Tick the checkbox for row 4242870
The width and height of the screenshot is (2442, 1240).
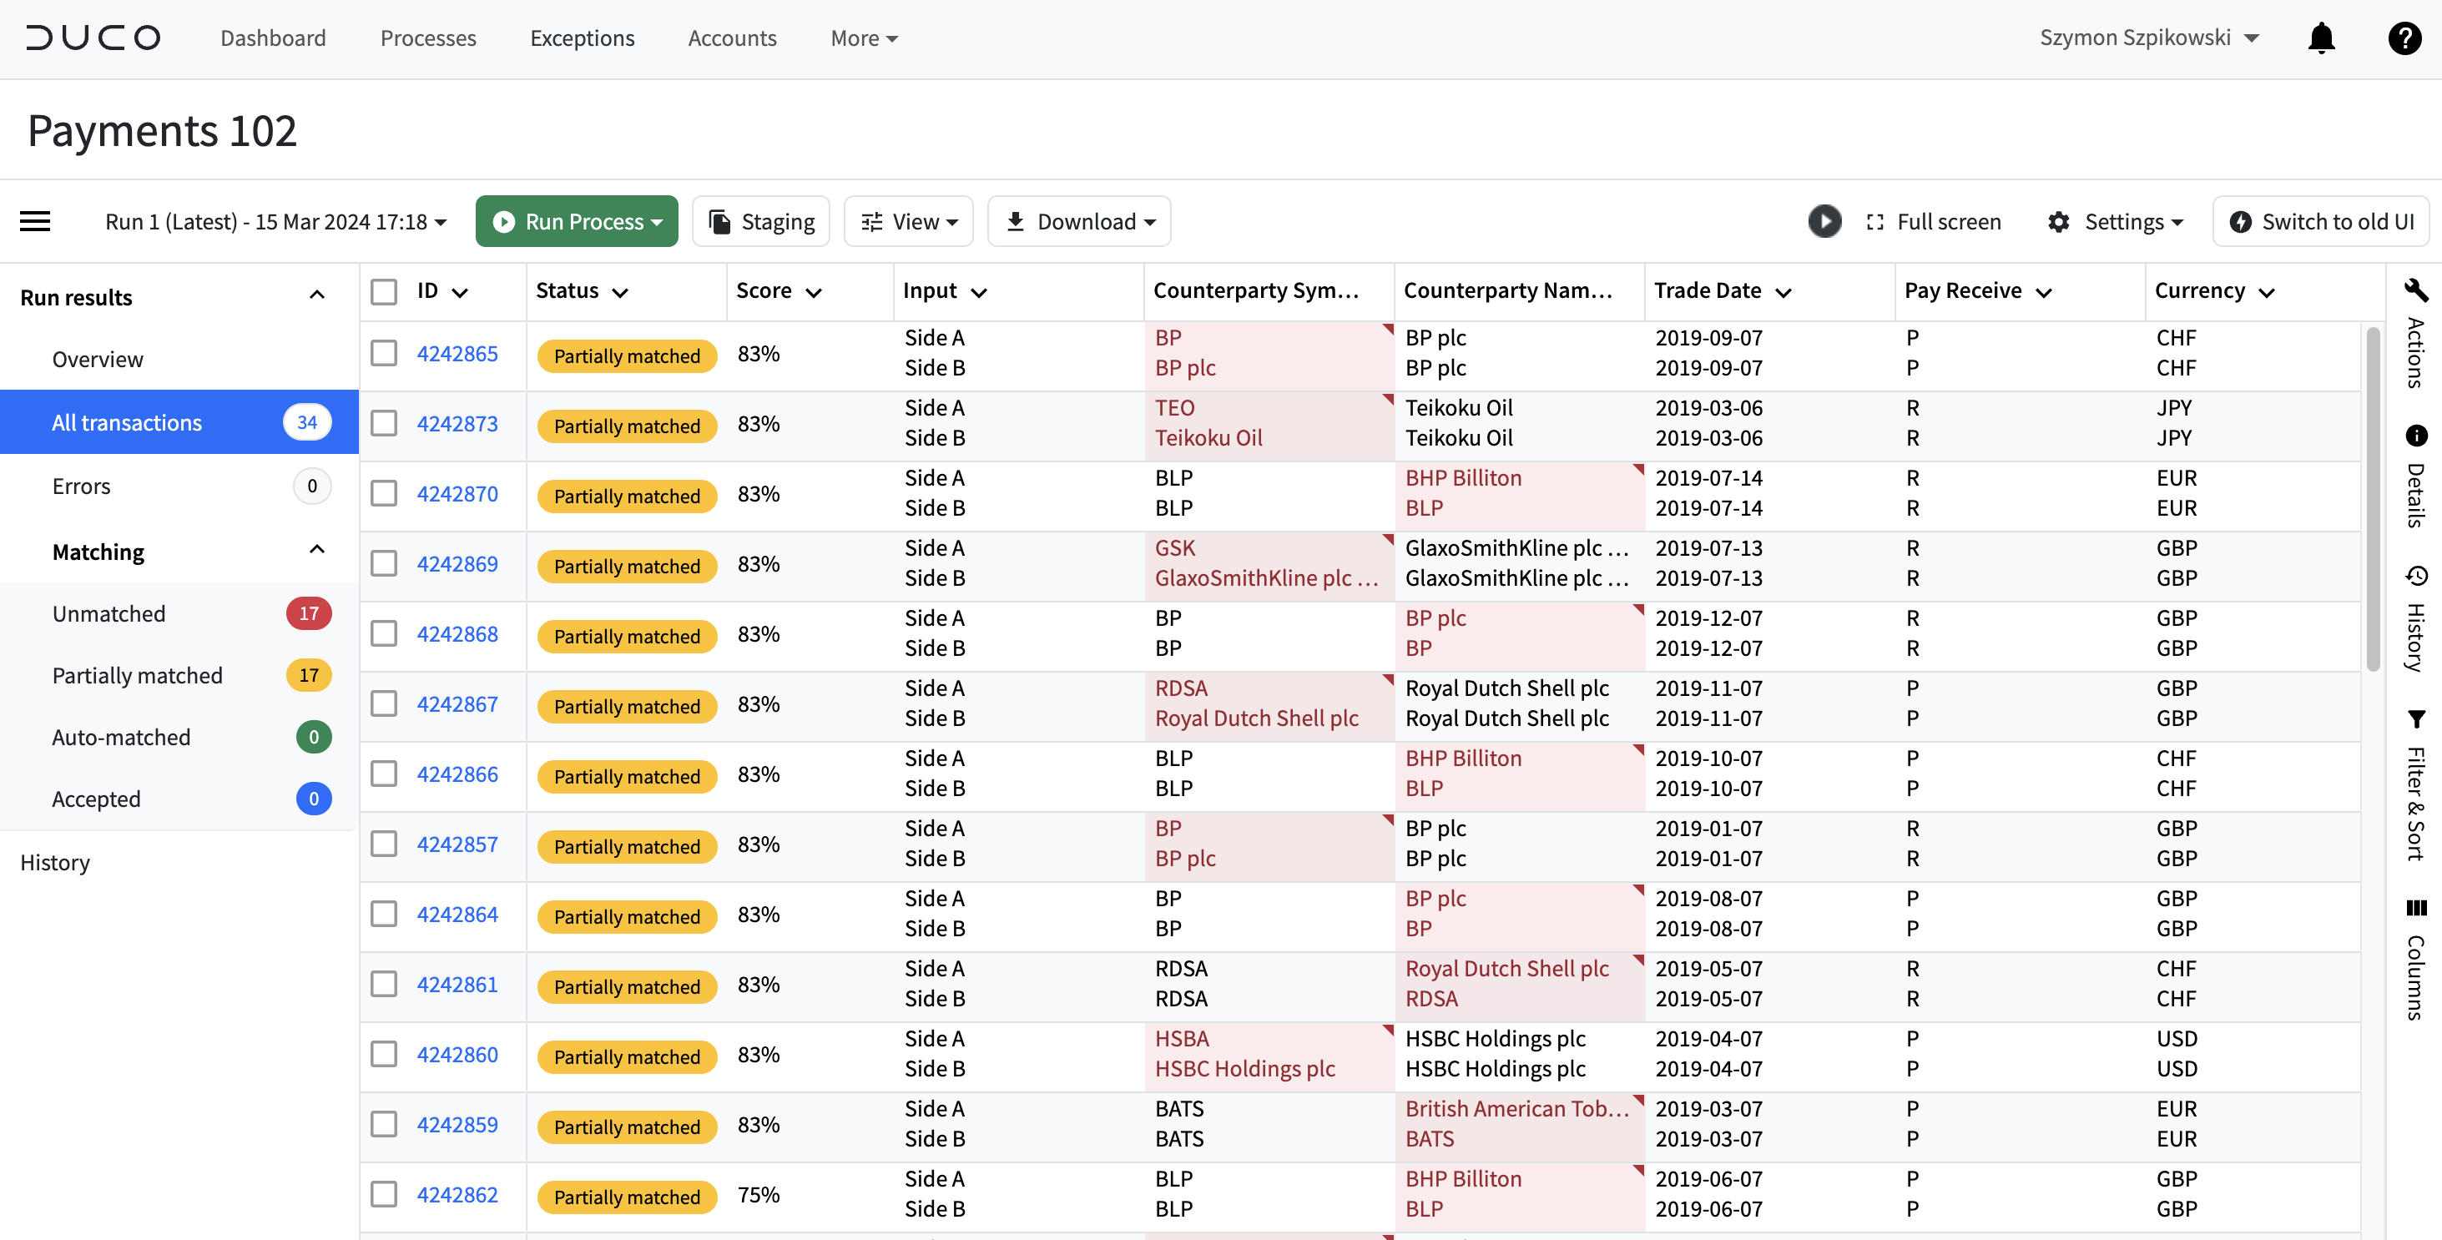pyautogui.click(x=384, y=493)
